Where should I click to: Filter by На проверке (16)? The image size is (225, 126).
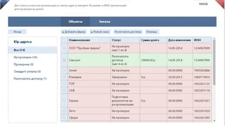coord(26,57)
